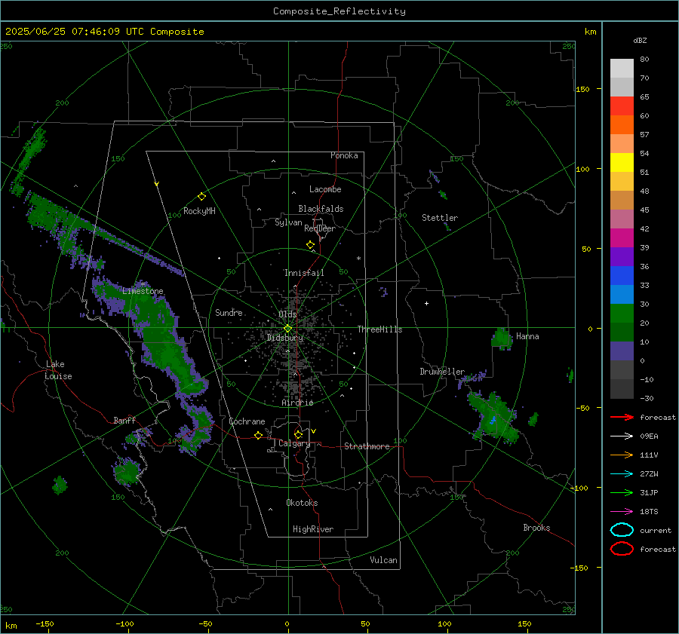
Task: Click the Lake Louise label
Action: [59, 370]
